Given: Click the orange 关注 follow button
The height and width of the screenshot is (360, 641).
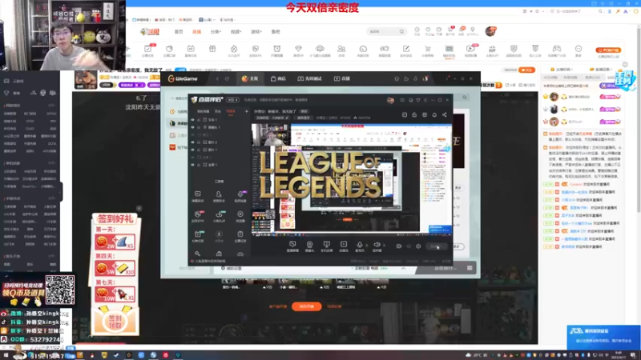Looking at the screenshot, I should 526,70.
